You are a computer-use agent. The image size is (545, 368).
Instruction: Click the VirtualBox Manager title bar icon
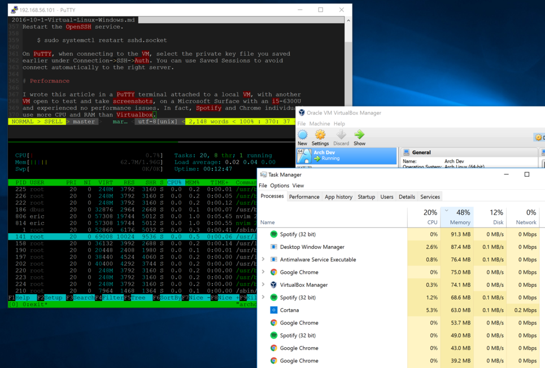[302, 112]
